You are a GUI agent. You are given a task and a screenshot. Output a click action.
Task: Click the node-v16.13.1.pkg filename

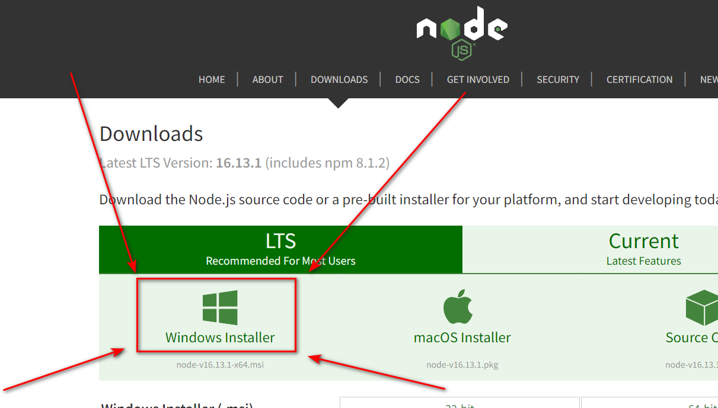coord(462,365)
